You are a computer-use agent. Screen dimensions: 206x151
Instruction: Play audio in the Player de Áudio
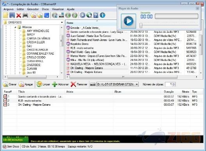pyautogui.click(x=128, y=21)
